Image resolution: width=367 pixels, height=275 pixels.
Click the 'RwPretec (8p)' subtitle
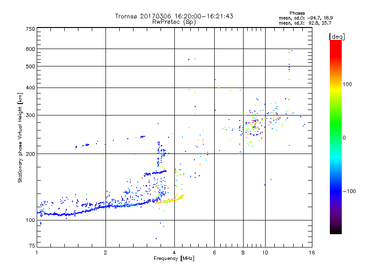point(174,22)
